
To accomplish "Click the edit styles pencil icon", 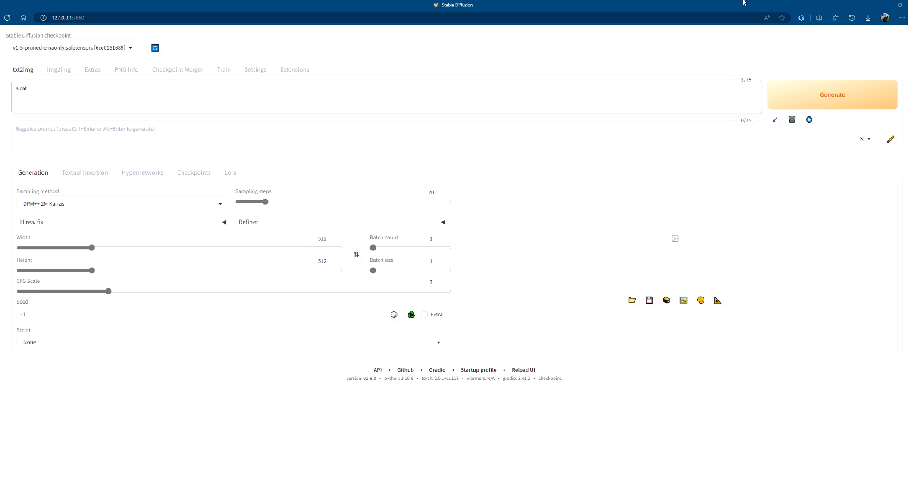I will 890,139.
